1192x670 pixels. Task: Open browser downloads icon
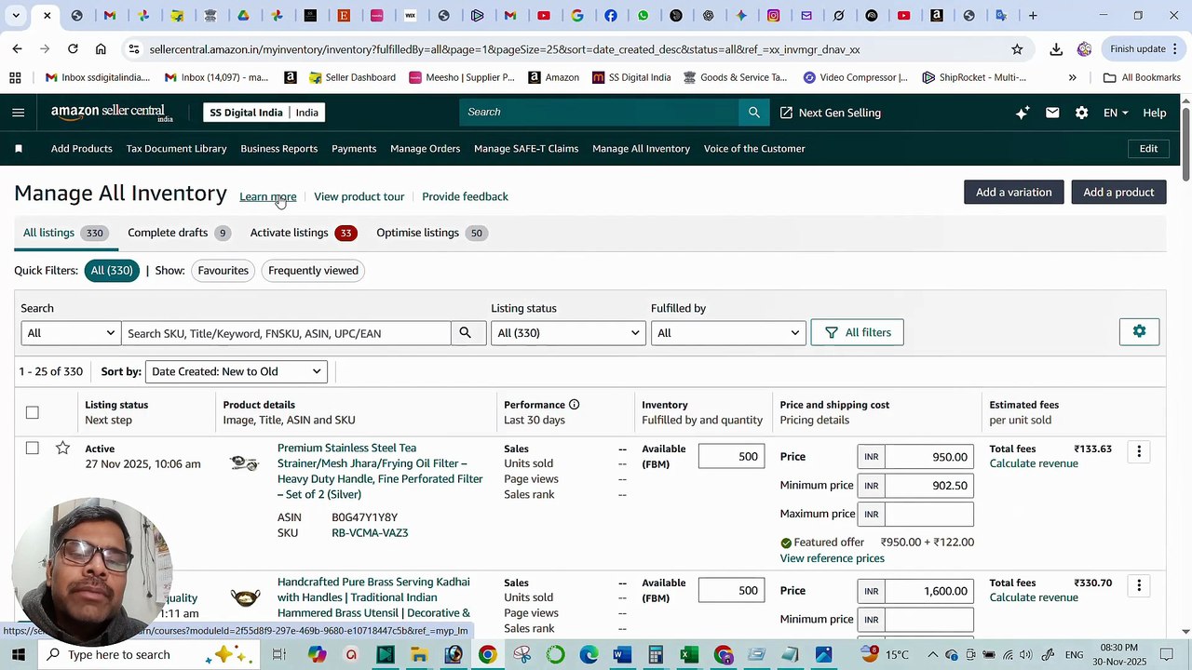1056,49
